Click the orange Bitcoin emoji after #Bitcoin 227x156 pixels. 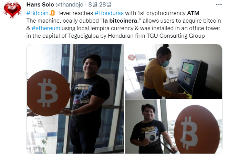coord(52,13)
